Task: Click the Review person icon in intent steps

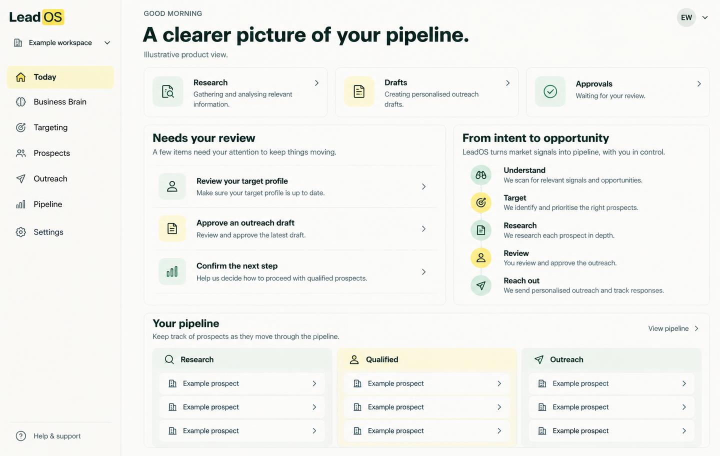Action: 481,257
